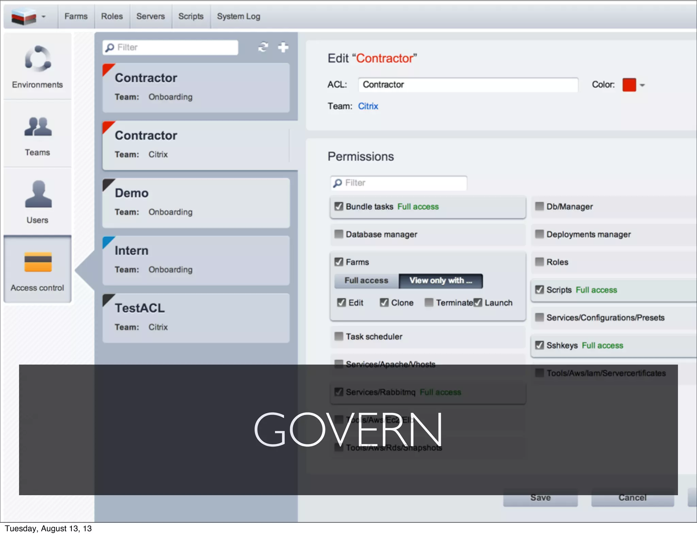This screenshot has height=536, width=697.
Task: Select Contractor ACL for Onboarding team
Action: (x=196, y=88)
